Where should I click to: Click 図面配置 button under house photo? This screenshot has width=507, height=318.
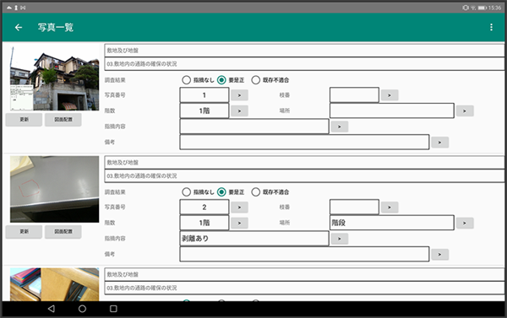[63, 120]
